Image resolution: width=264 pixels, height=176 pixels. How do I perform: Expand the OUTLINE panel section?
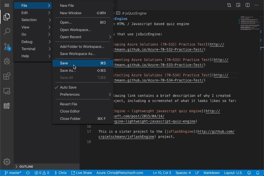click(47, 167)
